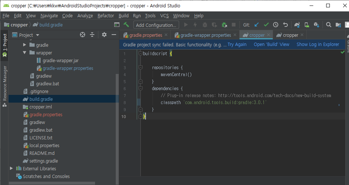Viewport: 349px width, 185px height.
Task: Close the gradle.properties tab
Action: pyautogui.click(x=166, y=35)
